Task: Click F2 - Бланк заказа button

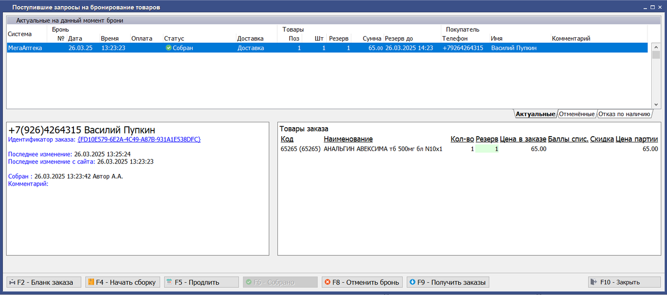Action: click(x=44, y=282)
